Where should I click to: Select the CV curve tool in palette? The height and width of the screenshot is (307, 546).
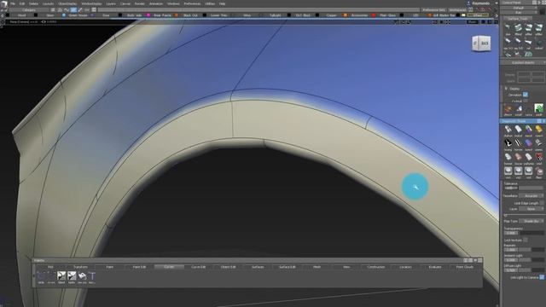point(51,277)
